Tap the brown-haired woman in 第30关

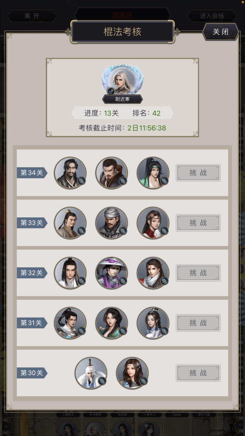(x=132, y=373)
